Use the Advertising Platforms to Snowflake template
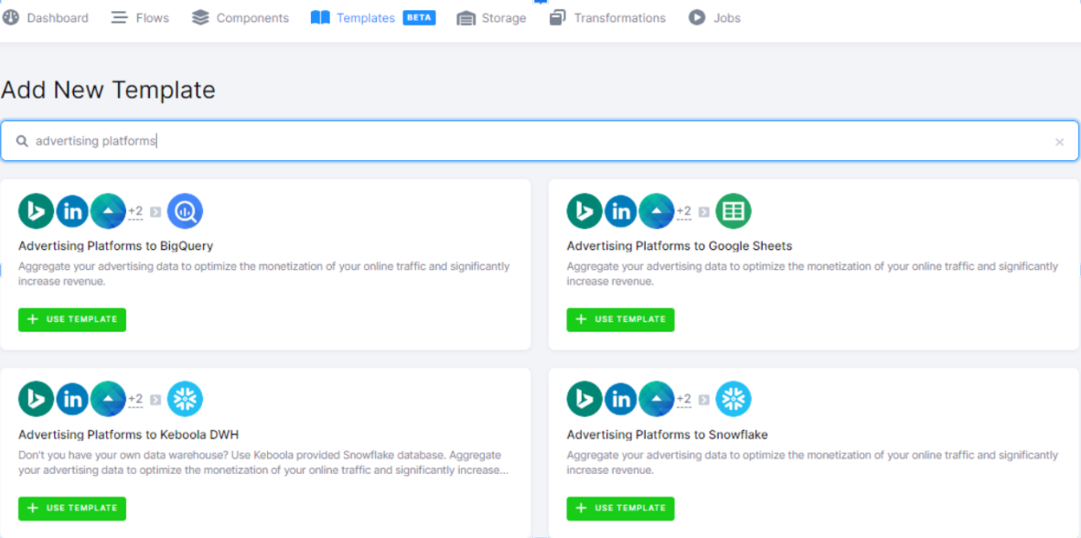 coord(620,508)
